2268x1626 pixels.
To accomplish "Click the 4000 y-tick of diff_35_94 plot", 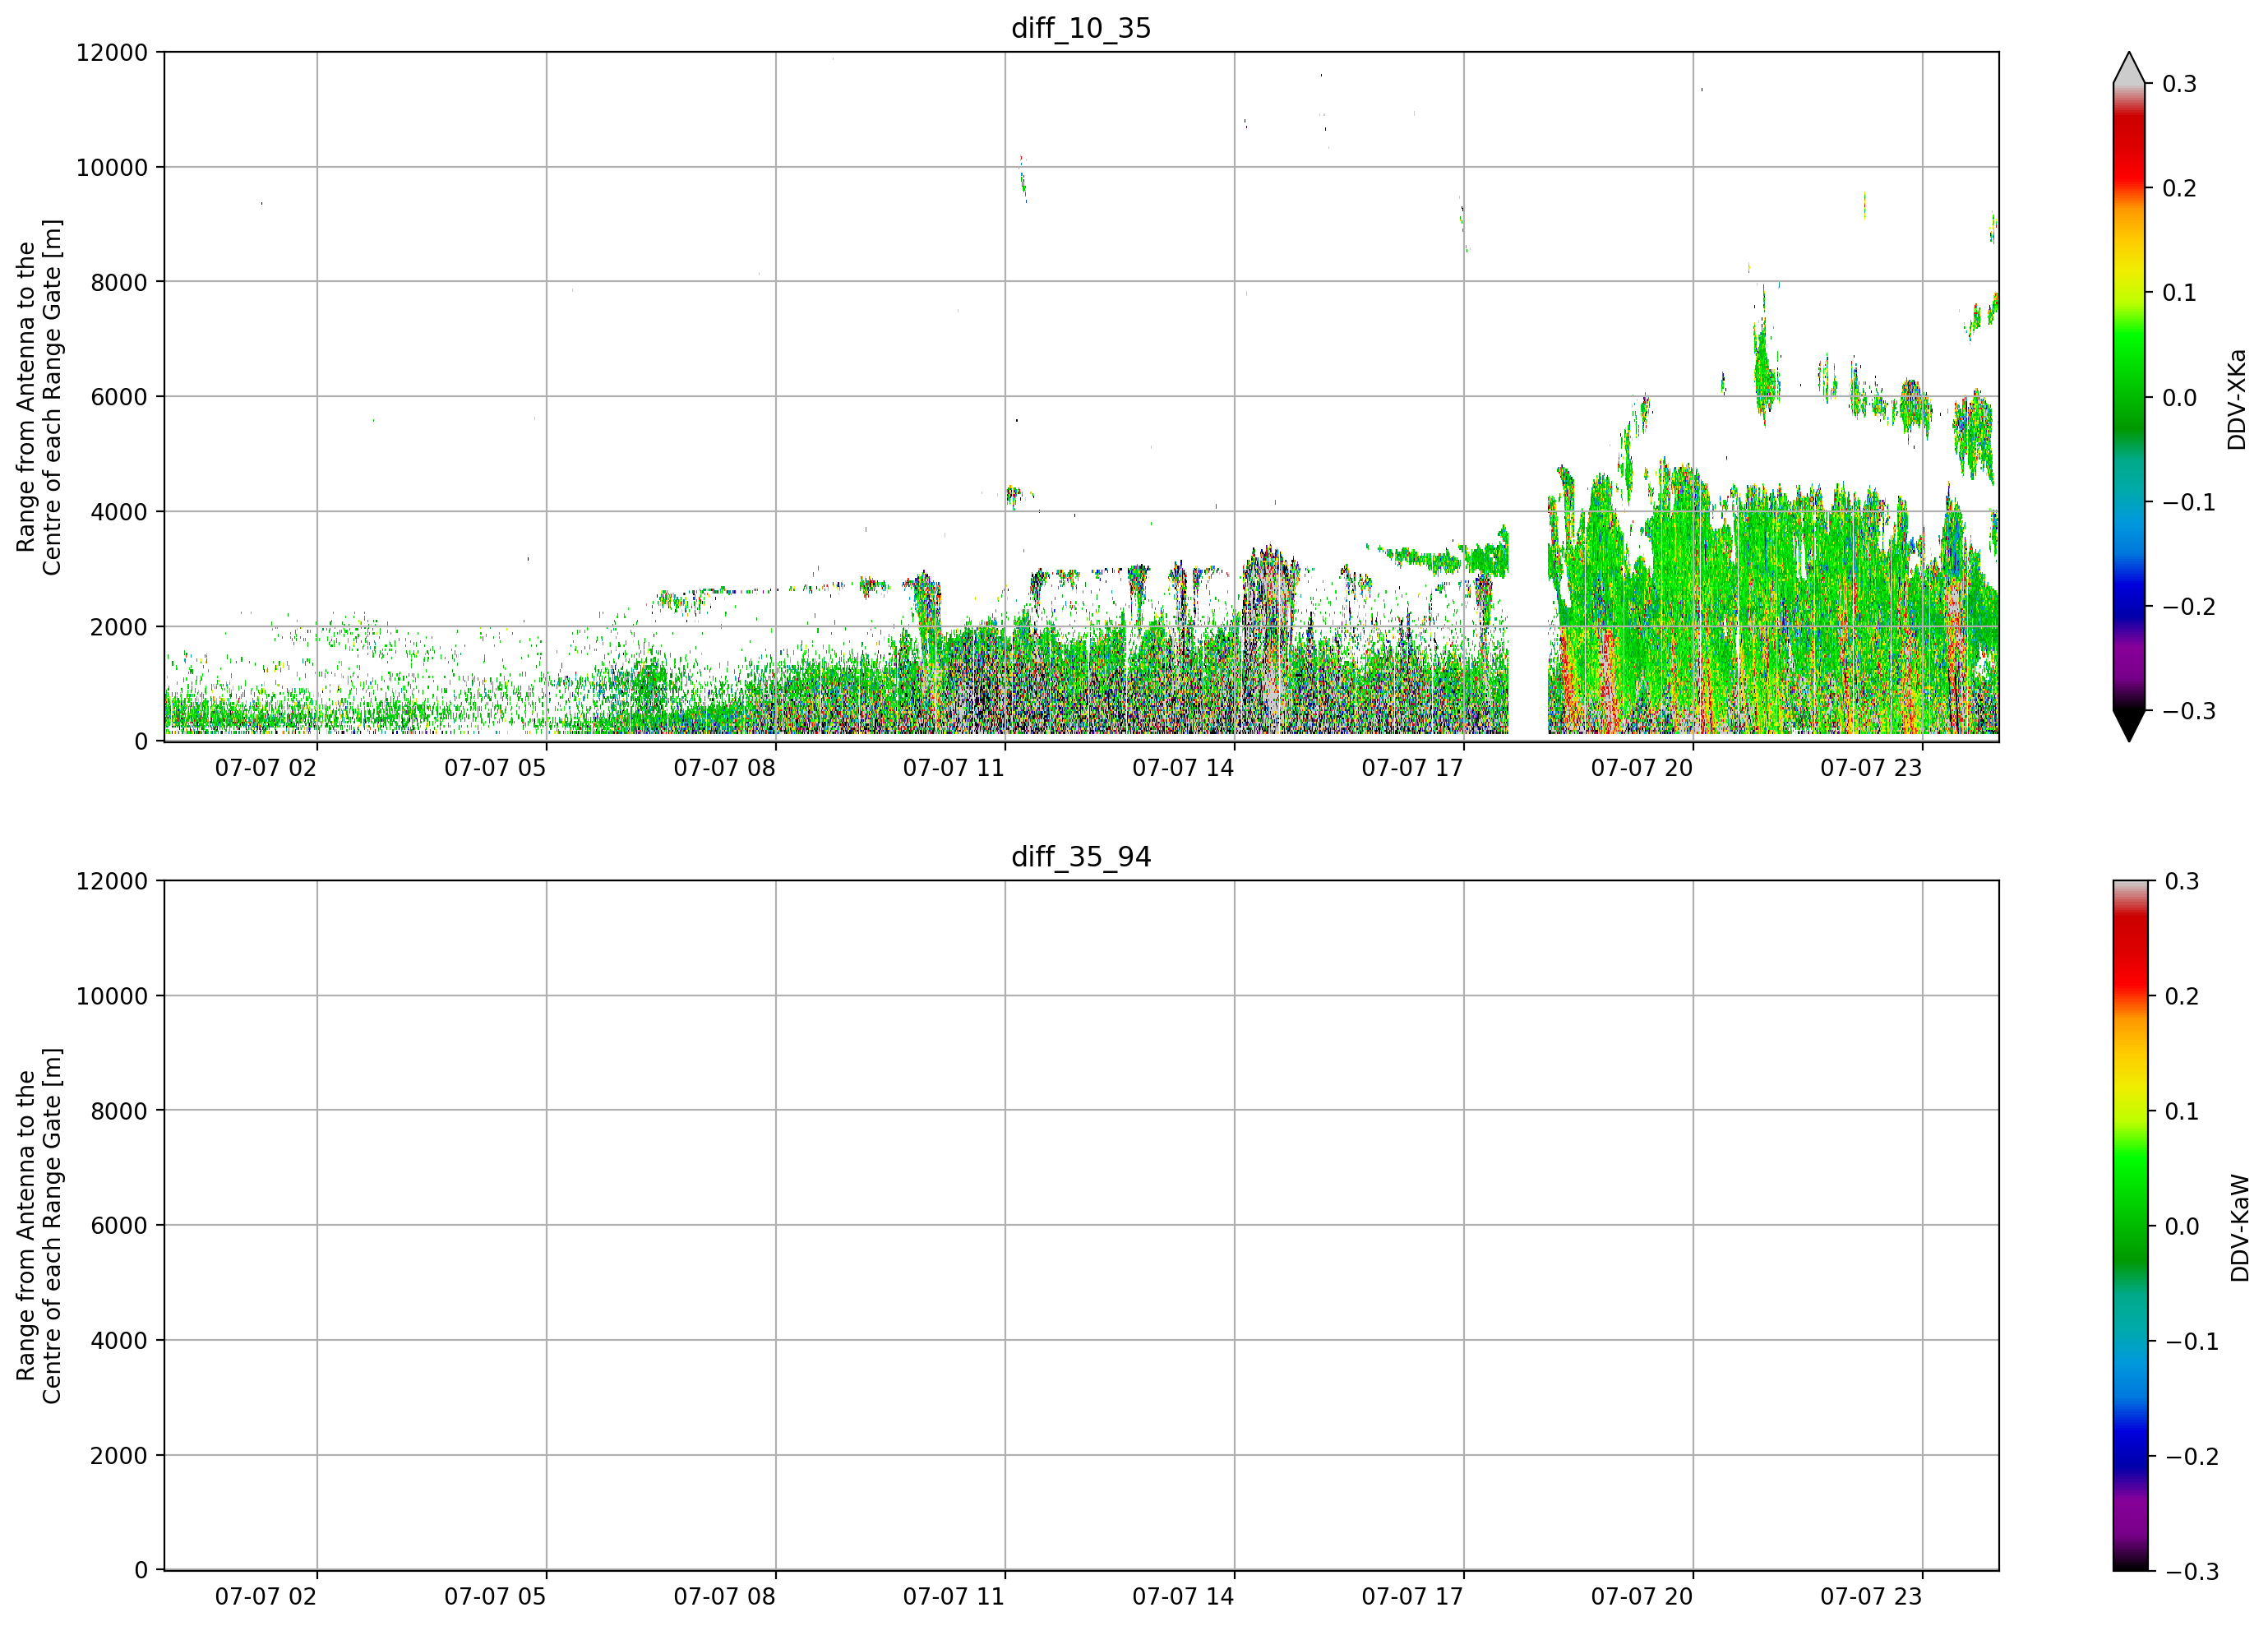I will (x=119, y=1341).
